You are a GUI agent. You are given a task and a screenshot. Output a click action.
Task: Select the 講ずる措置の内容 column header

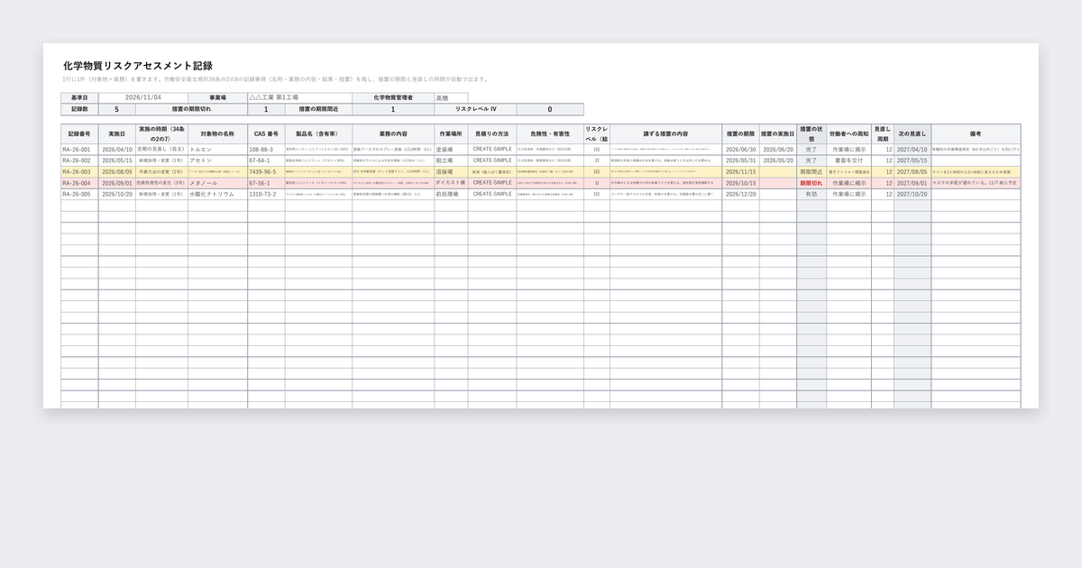[665, 133]
